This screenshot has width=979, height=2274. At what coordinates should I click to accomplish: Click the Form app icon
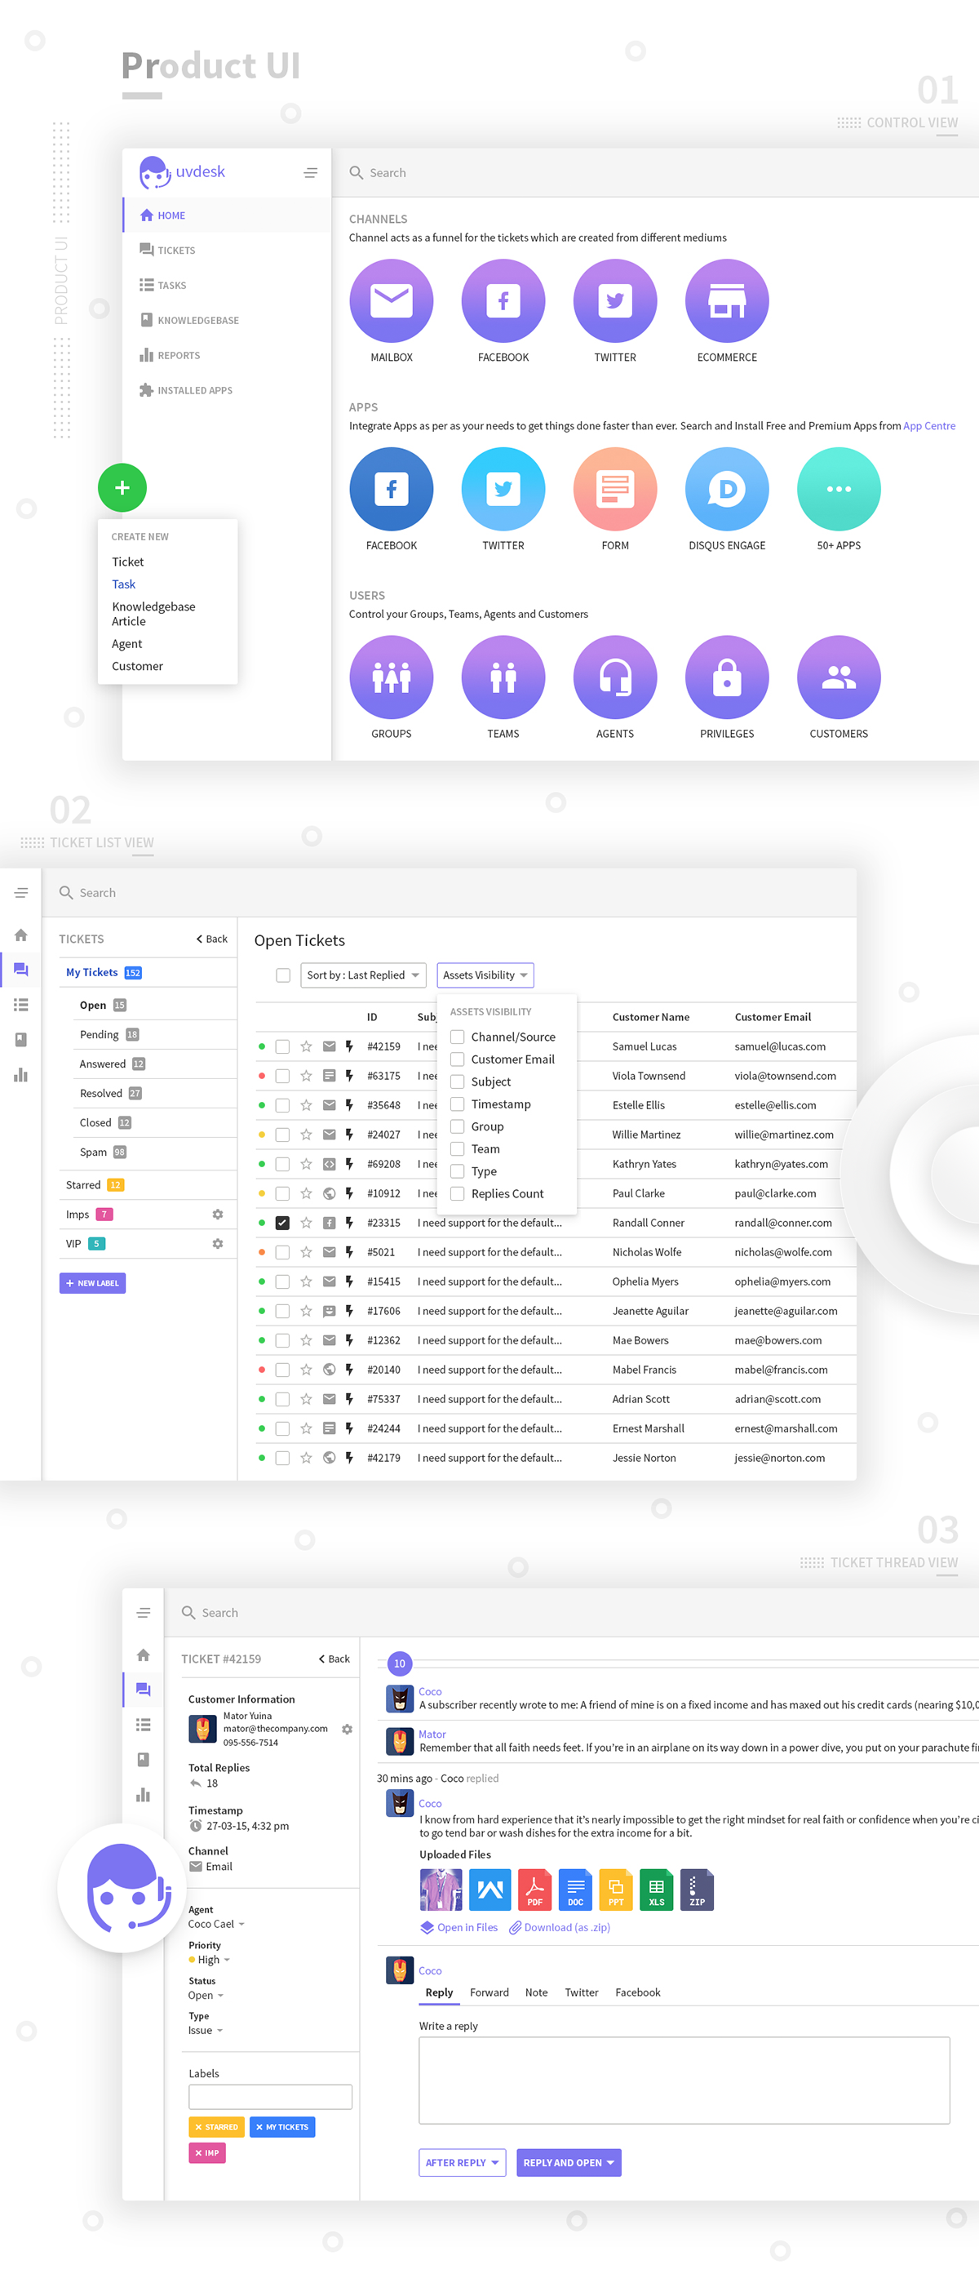click(614, 488)
